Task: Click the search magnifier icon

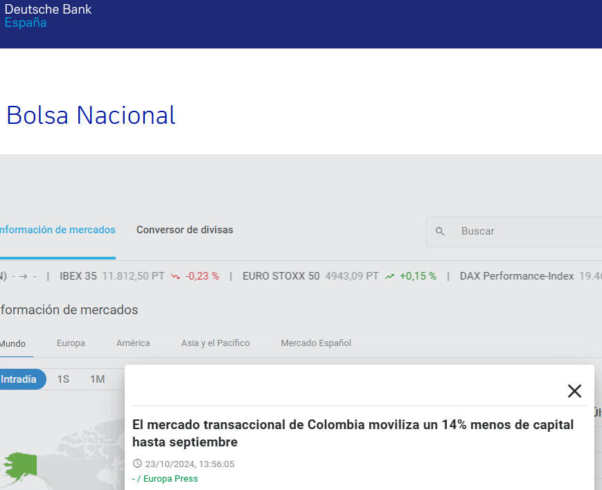Action: click(440, 232)
